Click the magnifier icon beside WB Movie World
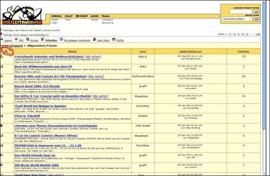The image size is (270, 176). [1, 165]
